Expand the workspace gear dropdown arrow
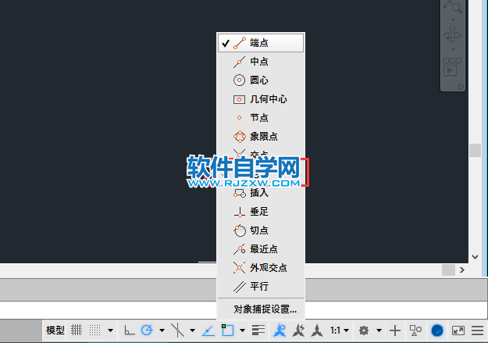 point(379,330)
